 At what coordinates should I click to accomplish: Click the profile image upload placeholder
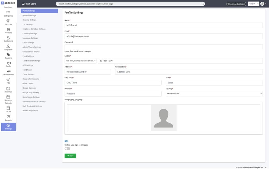(164, 118)
